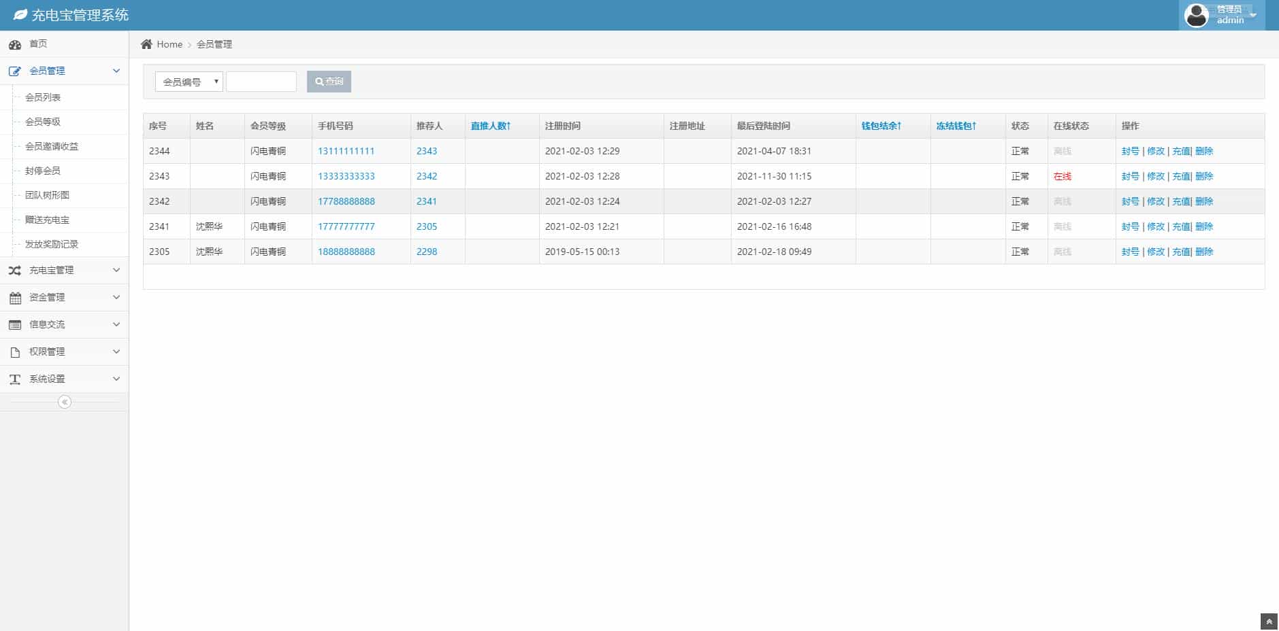Click the dashboard icon beside 首页
This screenshot has width=1279, height=631.
click(15, 44)
